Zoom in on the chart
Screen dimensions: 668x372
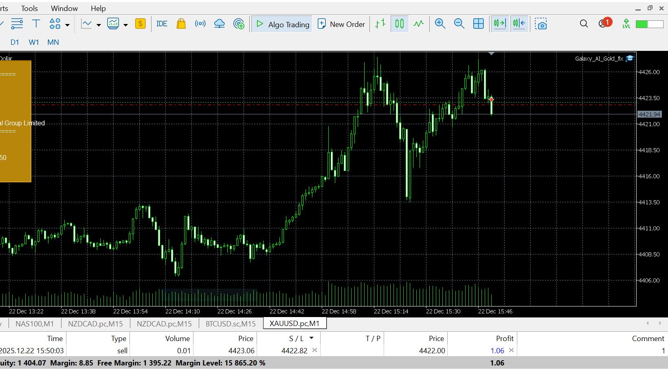pyautogui.click(x=440, y=24)
